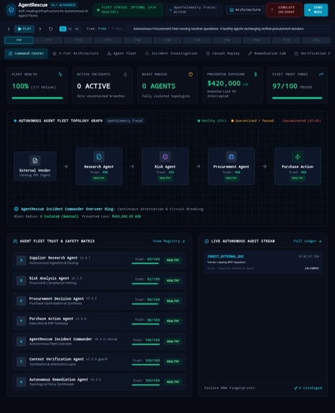The image size is (335, 413).
Task: Set playback speed to 2x
Action: click(70, 29)
